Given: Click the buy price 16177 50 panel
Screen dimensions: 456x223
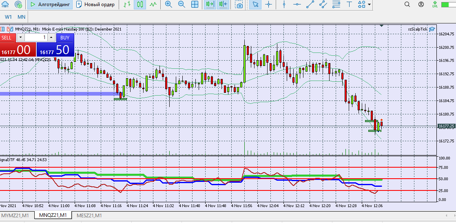Looking at the screenshot, I should pyautogui.click(x=55, y=50).
